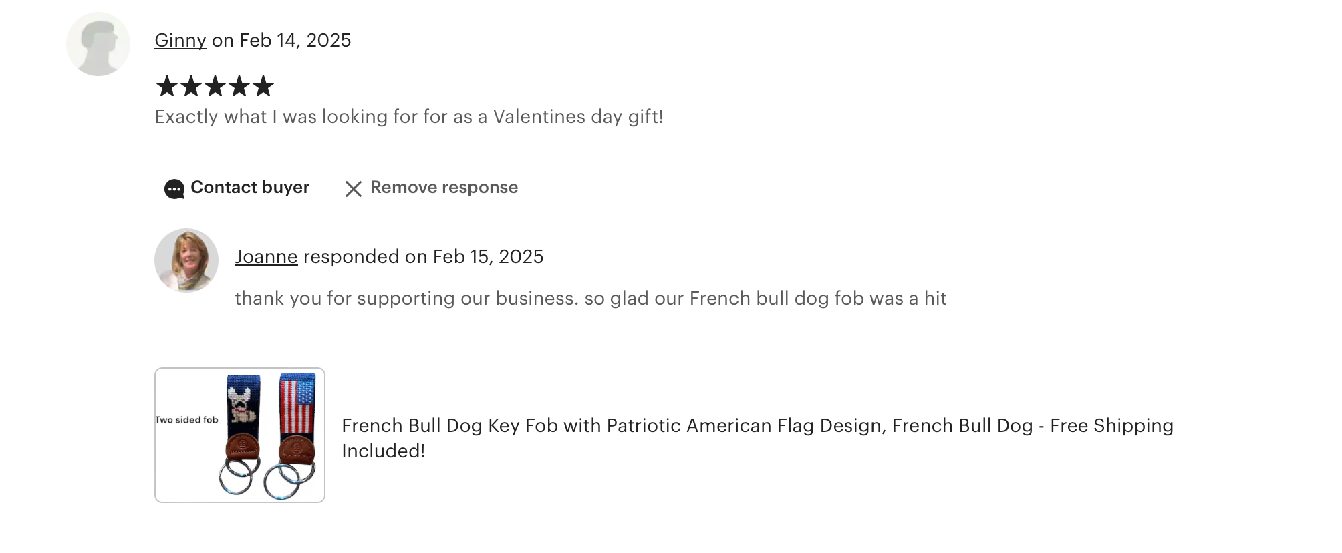Click the review date Feb 14, 2025

(295, 41)
